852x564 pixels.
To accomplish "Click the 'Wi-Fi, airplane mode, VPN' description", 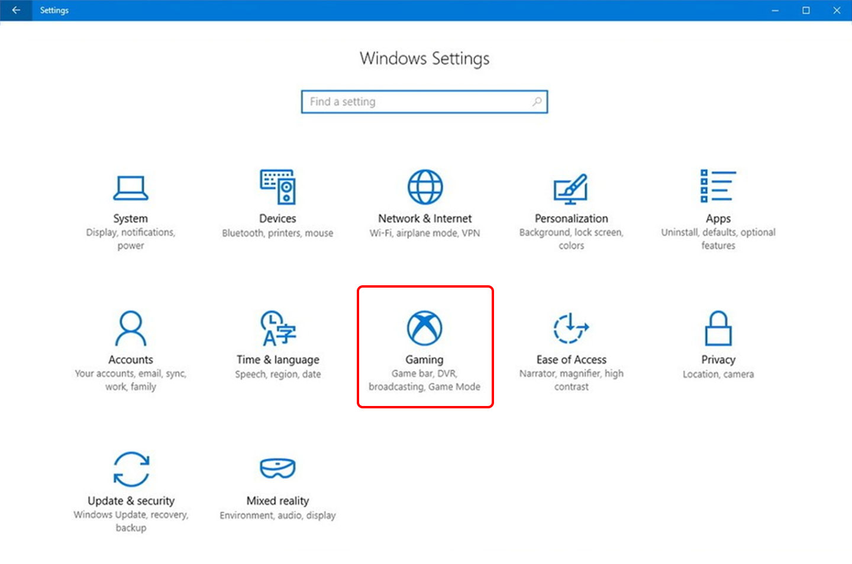I will tap(425, 233).
